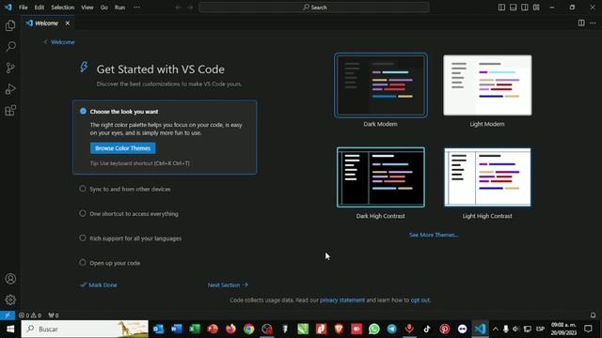Screen dimensions: 602x338
Task: Toggle the secondary side bar layout icon
Action: (x=525, y=8)
